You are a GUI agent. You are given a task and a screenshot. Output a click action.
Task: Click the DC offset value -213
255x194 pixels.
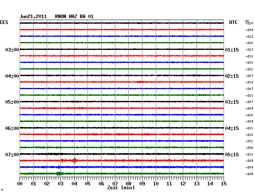pos(249,49)
